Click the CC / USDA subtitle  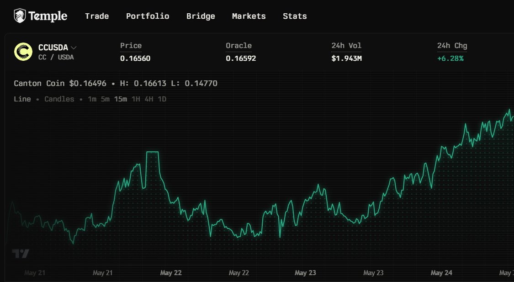coord(56,58)
